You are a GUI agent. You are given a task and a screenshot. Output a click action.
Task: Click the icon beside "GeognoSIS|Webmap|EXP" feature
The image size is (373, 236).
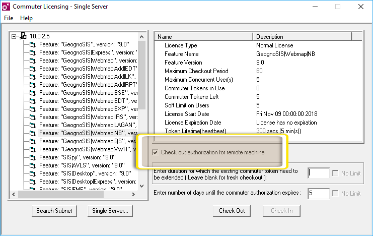pyautogui.click(x=33, y=109)
